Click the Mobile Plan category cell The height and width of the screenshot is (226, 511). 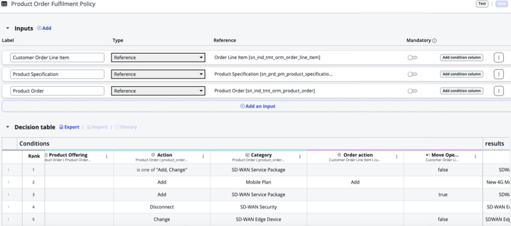259,182
